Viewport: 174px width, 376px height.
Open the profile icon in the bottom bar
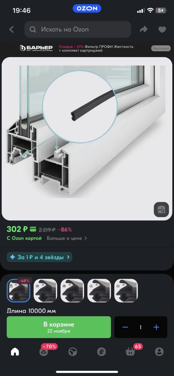click(159, 352)
